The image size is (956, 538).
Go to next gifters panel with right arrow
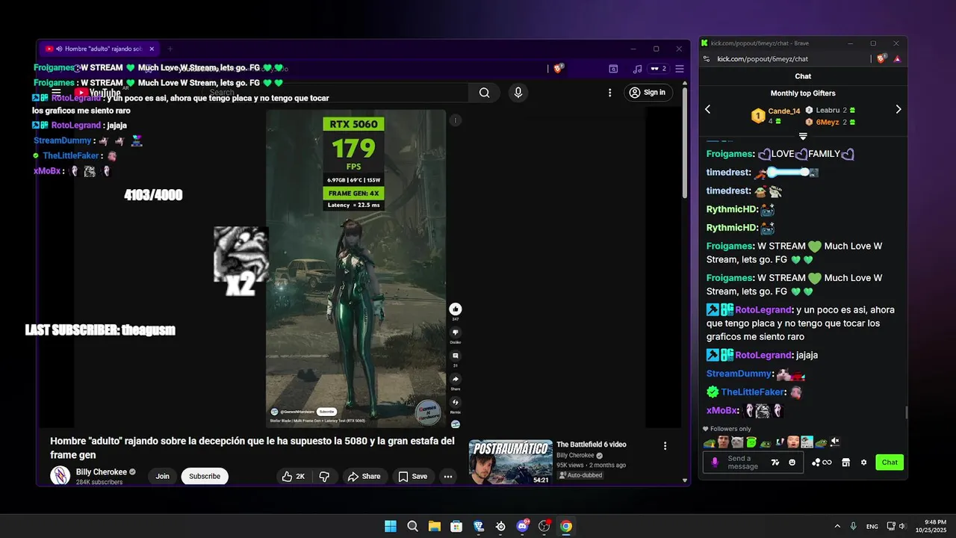coord(898,109)
